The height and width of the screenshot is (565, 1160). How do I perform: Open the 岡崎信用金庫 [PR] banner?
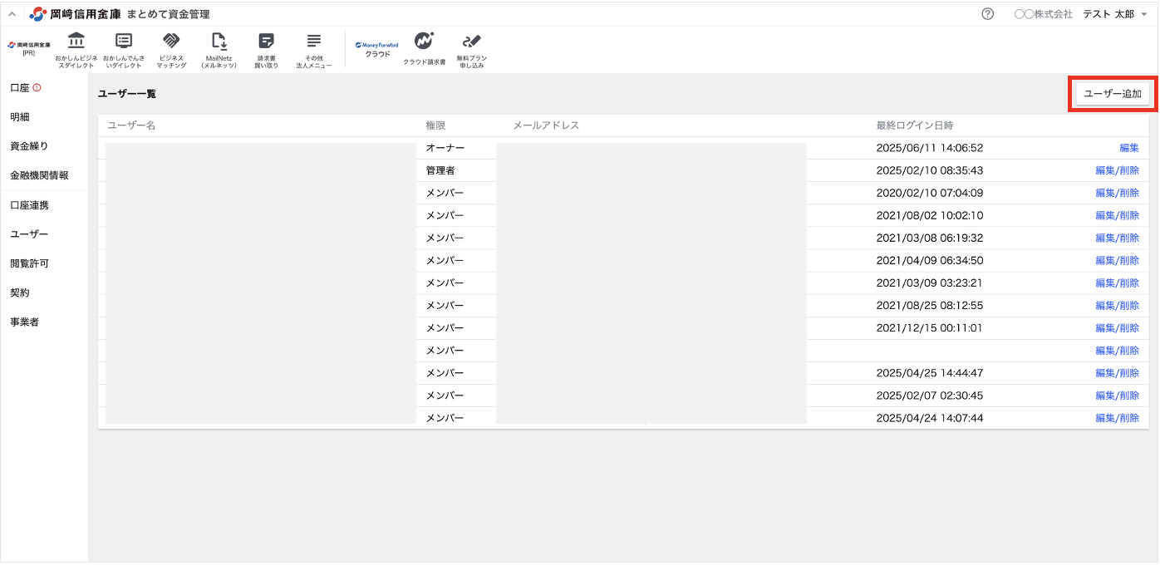pos(28,48)
